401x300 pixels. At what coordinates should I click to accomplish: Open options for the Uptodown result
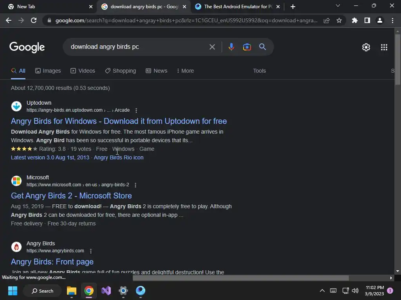point(136,110)
